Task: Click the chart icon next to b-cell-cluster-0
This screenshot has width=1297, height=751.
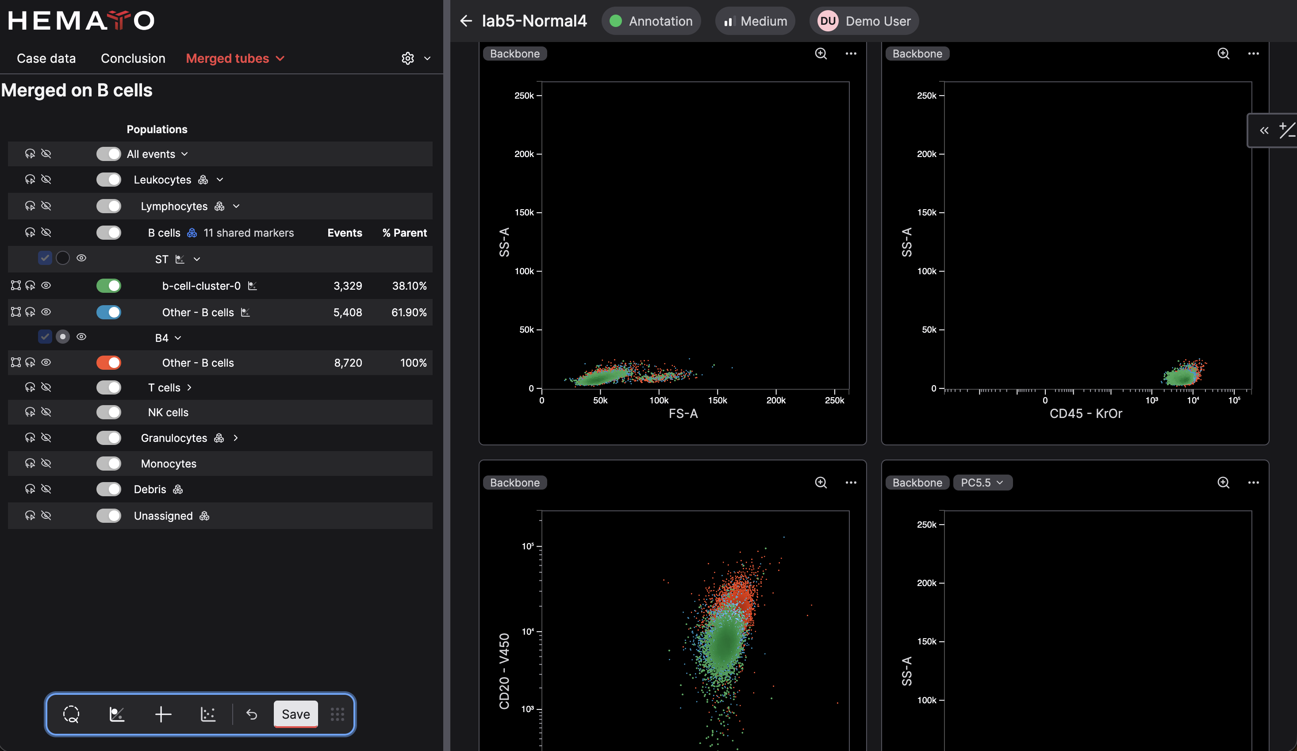Action: pos(252,286)
